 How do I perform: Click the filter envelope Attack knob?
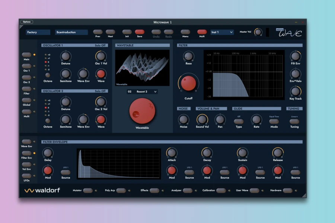[x=172, y=153]
